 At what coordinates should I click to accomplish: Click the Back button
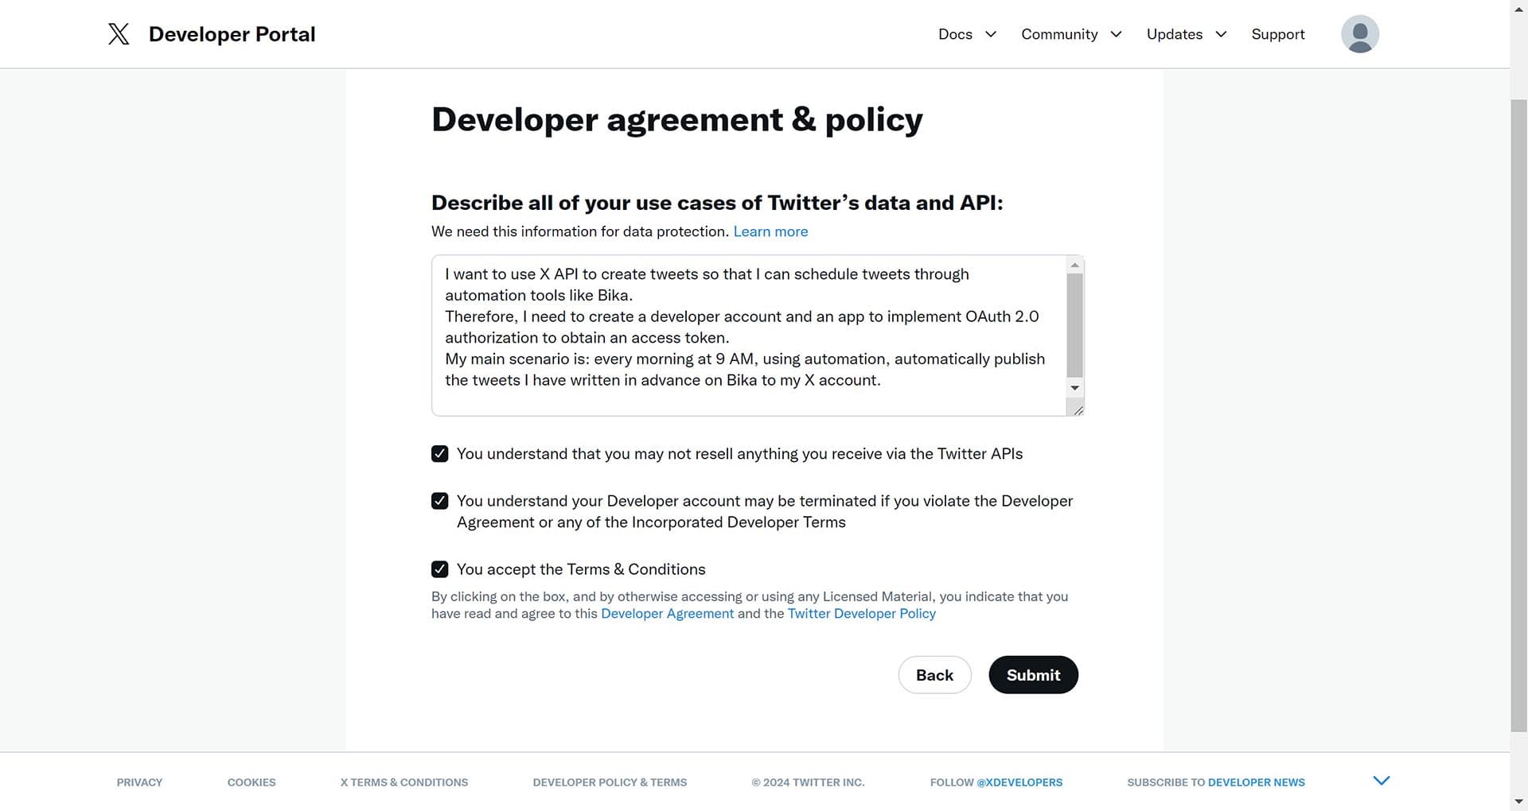tap(934, 674)
